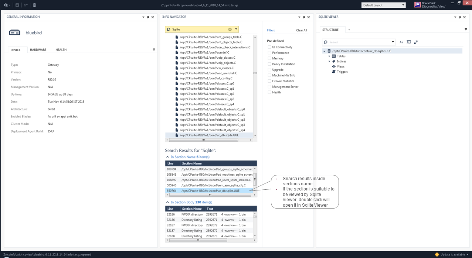Select the ad_groups_sqlite_schema.C result row
472x258 pixels.
click(x=209, y=169)
